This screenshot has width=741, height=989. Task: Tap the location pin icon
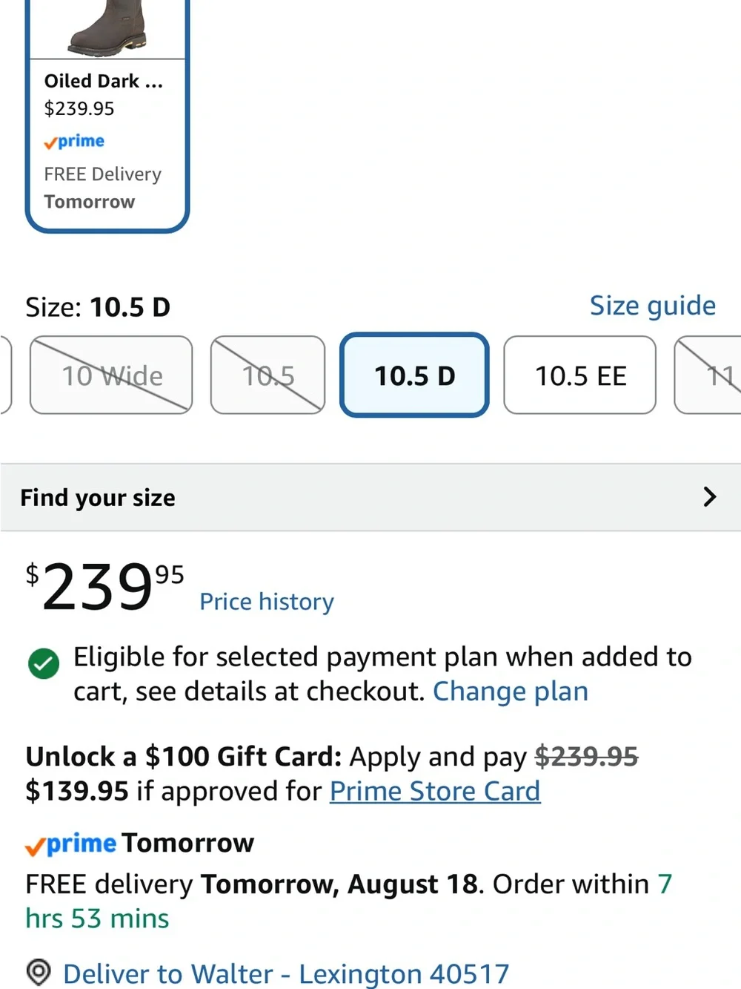pyautogui.click(x=38, y=972)
